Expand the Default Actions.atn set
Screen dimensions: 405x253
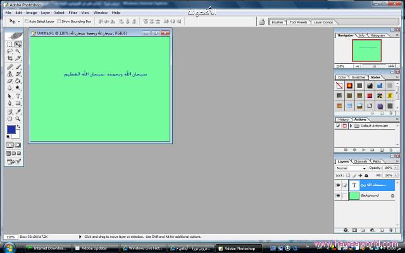[x=350, y=126]
